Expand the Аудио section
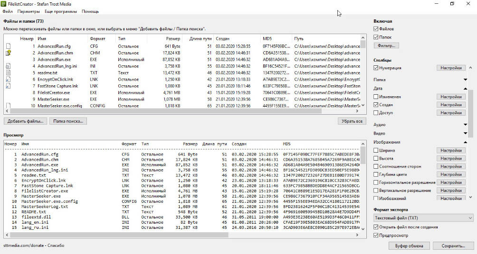Image resolution: width=477 pixels, height=254 pixels. pos(465,125)
